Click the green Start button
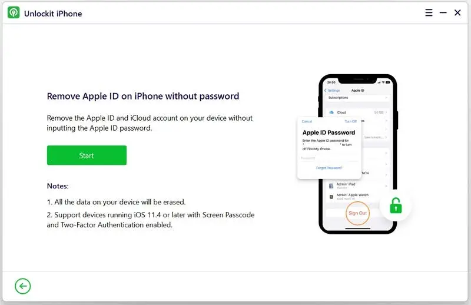The height and width of the screenshot is (305, 471). coord(87,155)
